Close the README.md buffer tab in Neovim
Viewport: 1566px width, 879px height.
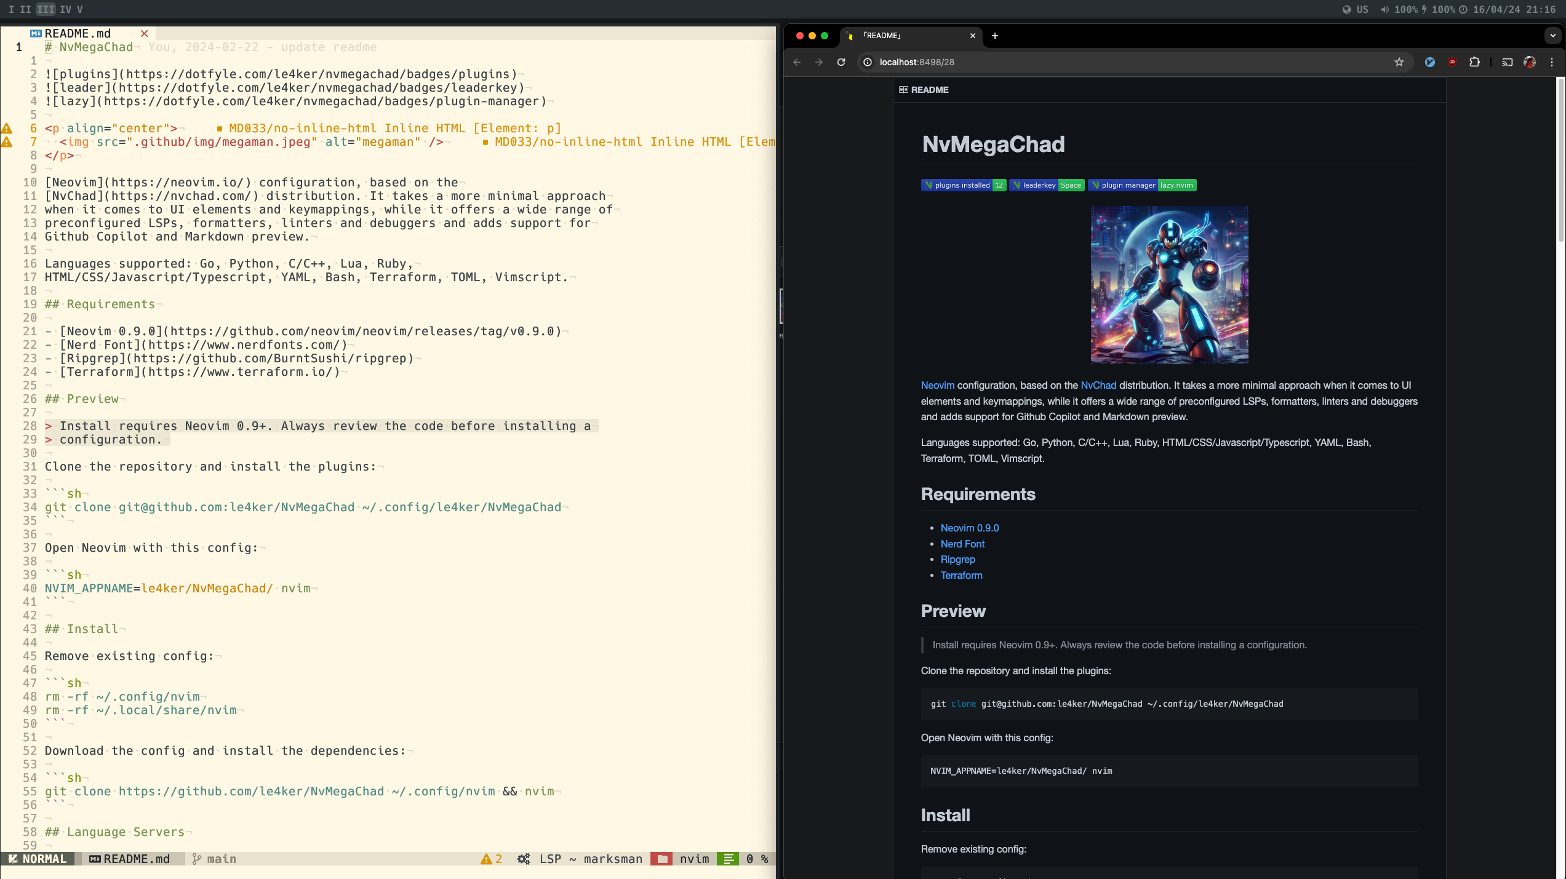145,34
